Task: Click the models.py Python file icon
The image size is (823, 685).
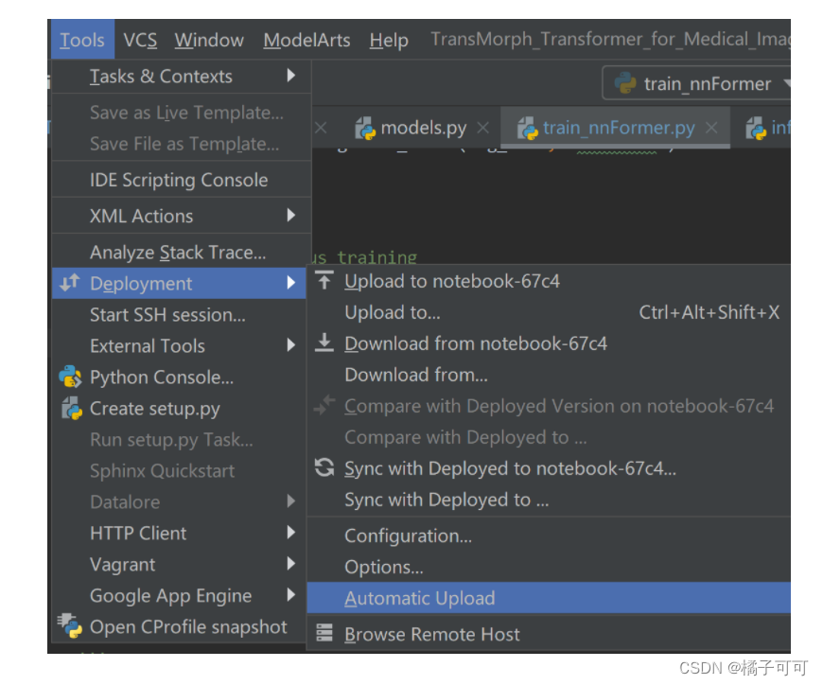Action: click(x=365, y=128)
